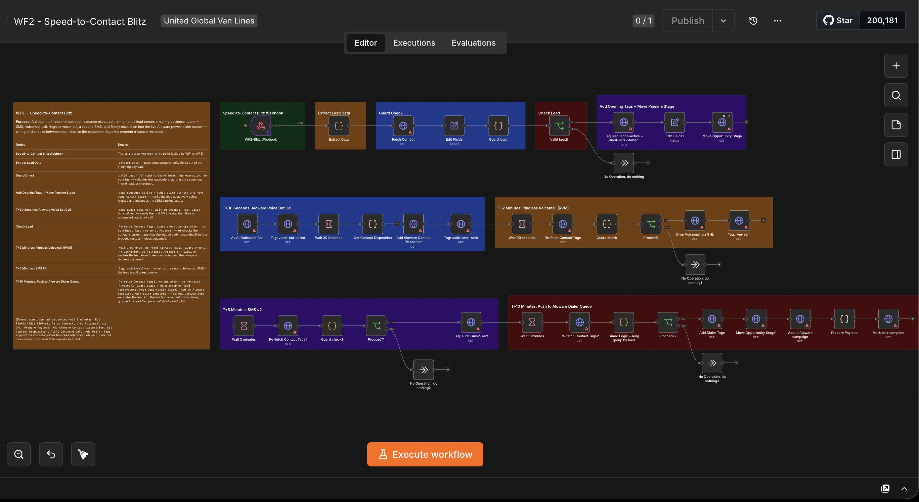Select the Tag: rvm-sent node

point(739,221)
